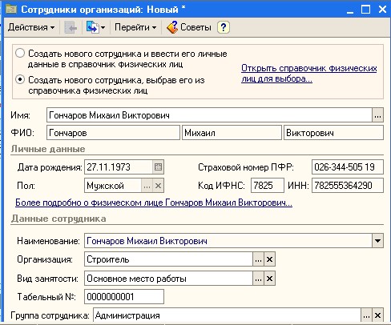Click the window icon in title bar
The width and height of the screenshot is (391, 325).
(x=11, y=10)
